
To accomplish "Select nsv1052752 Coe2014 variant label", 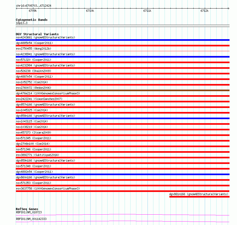I will tap(32, 82).
